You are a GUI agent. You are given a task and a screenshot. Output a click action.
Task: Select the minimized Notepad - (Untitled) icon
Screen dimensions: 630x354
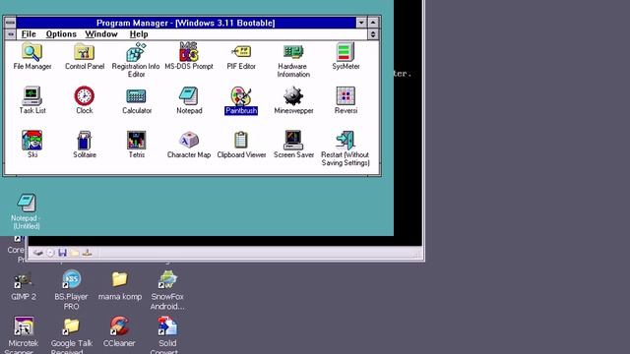[x=27, y=211]
